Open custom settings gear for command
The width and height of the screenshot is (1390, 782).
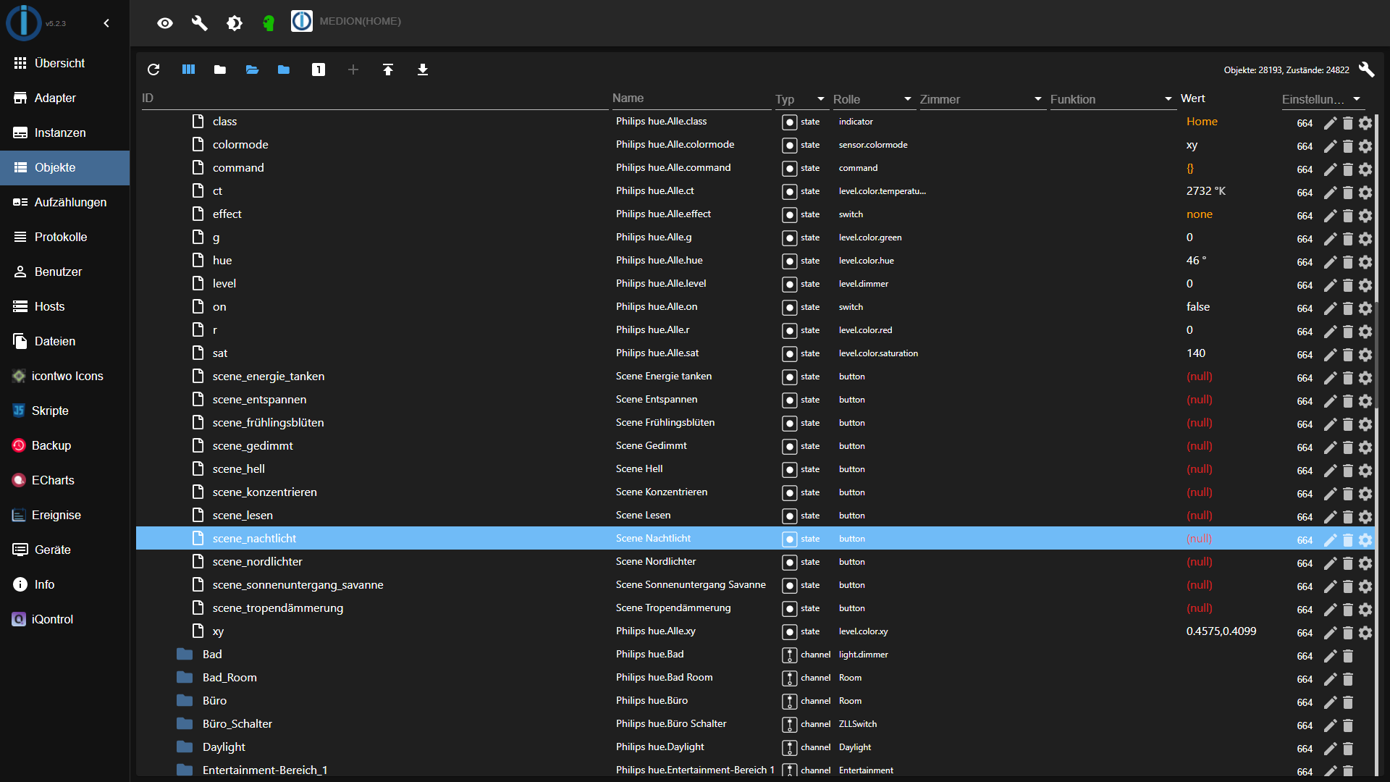pos(1365,169)
